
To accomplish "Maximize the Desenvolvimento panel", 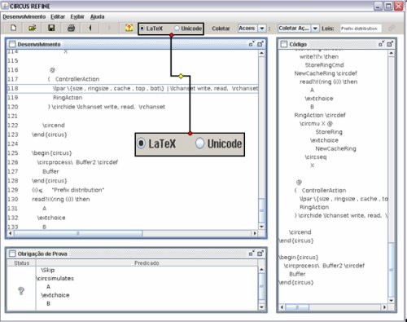I will coord(260,44).
